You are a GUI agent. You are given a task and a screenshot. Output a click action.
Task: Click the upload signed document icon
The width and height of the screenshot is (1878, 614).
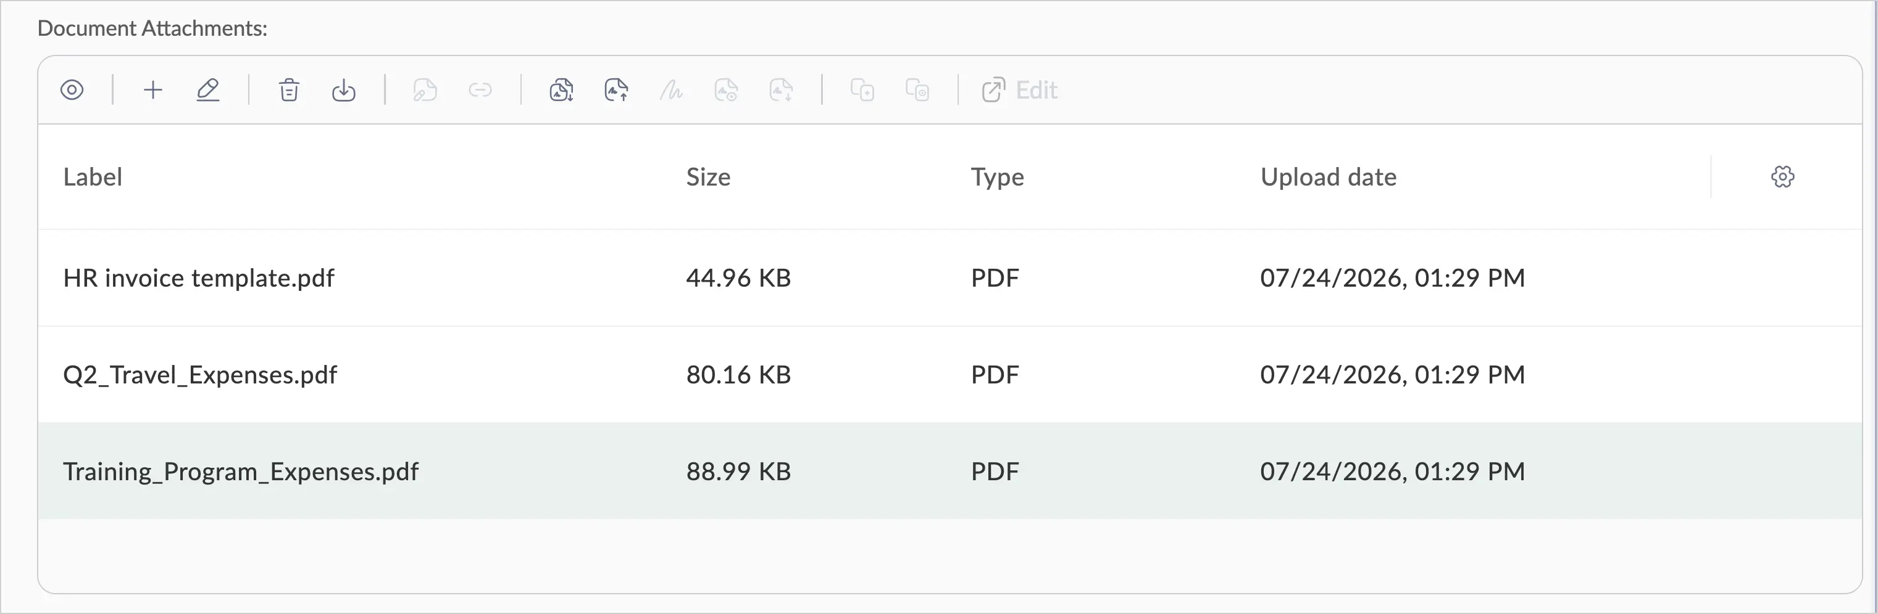click(x=616, y=91)
